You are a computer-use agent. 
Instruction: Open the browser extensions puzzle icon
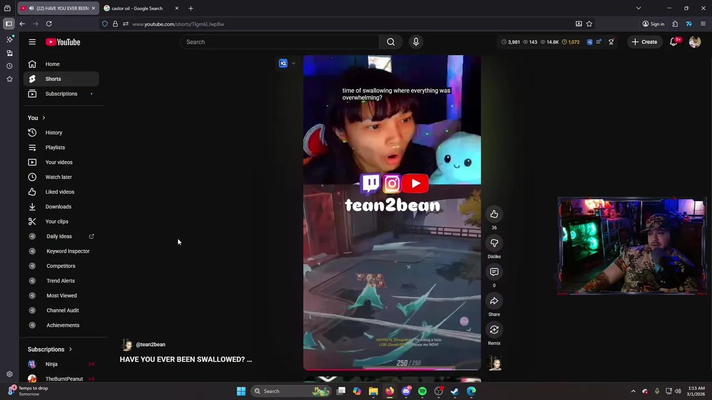(x=675, y=24)
